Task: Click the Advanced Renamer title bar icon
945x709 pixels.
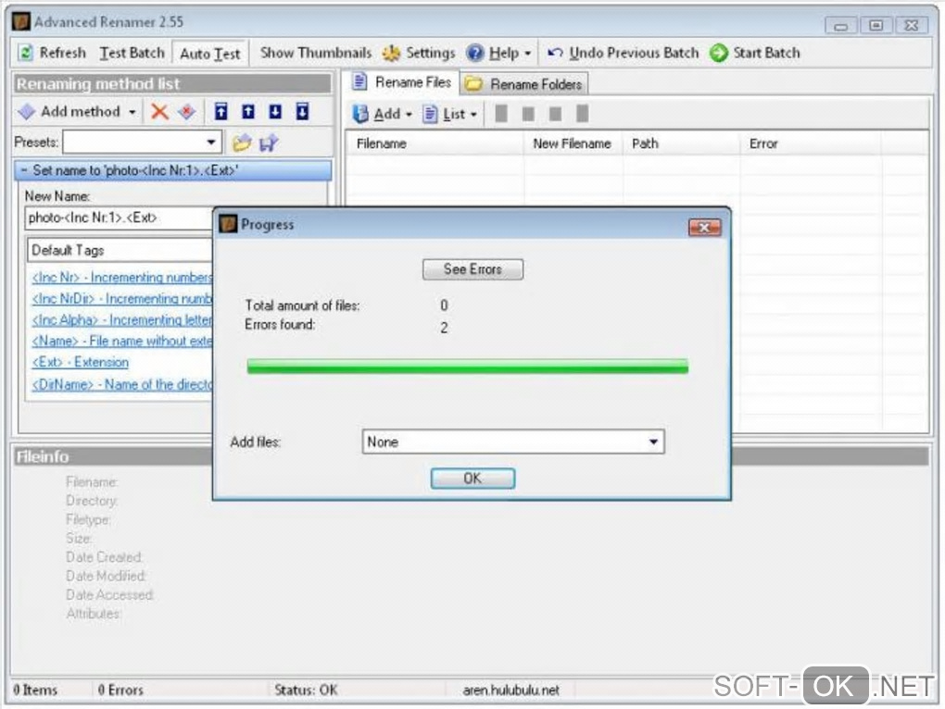Action: click(x=21, y=21)
